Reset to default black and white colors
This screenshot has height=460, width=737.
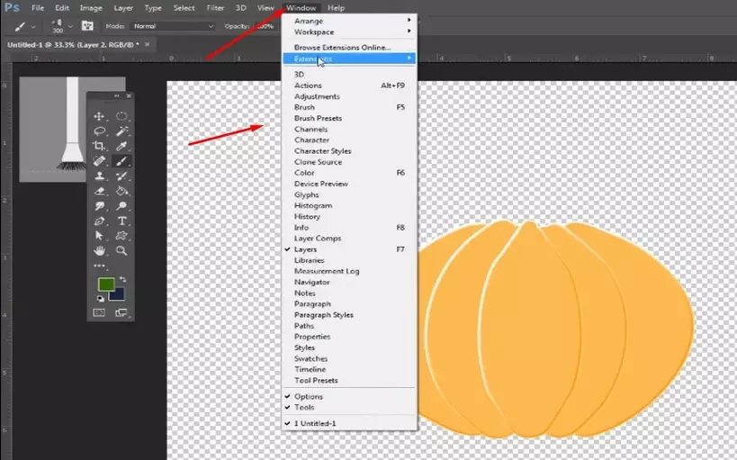coord(100,298)
